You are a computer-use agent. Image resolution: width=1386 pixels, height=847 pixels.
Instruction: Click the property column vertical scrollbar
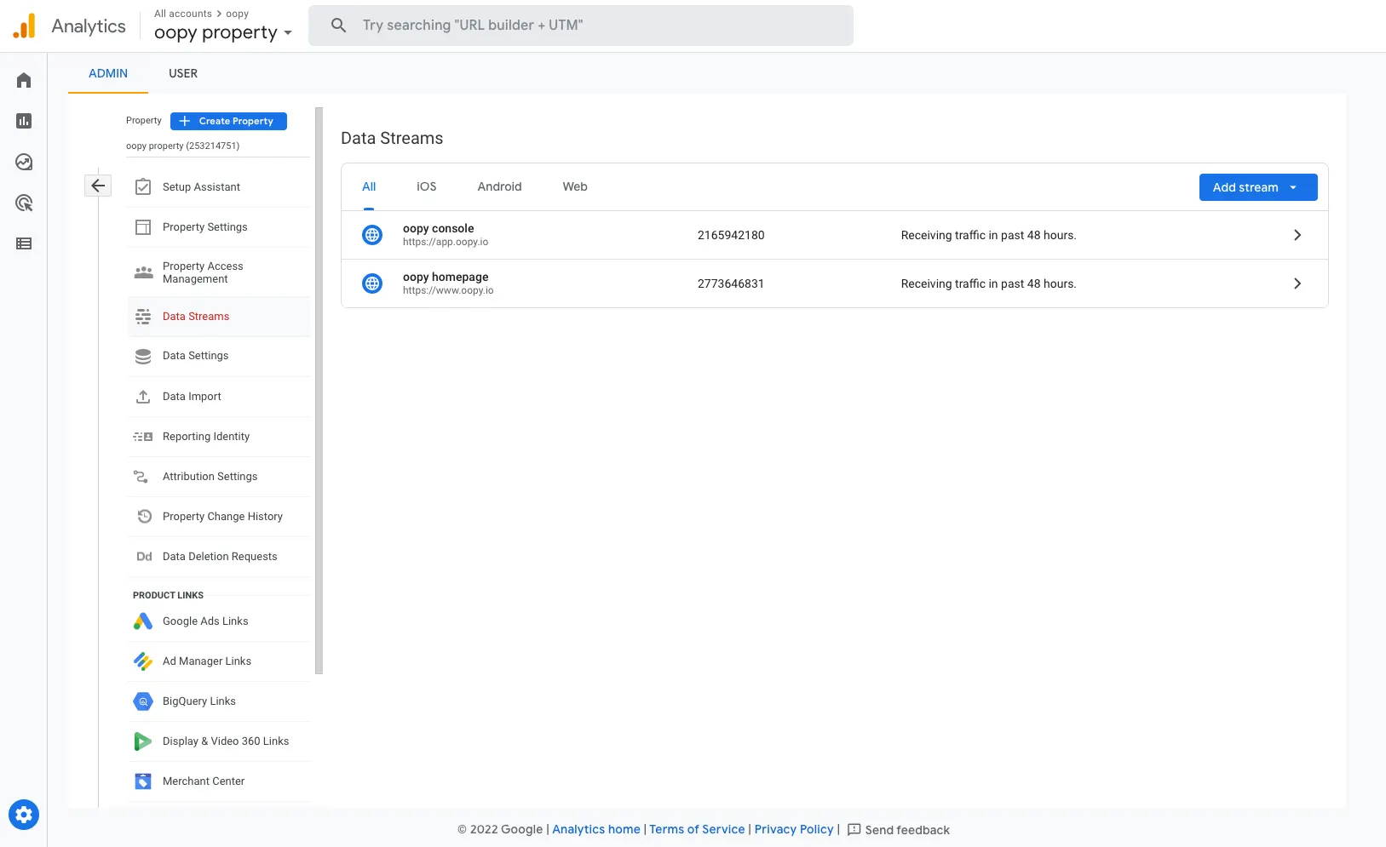319,390
